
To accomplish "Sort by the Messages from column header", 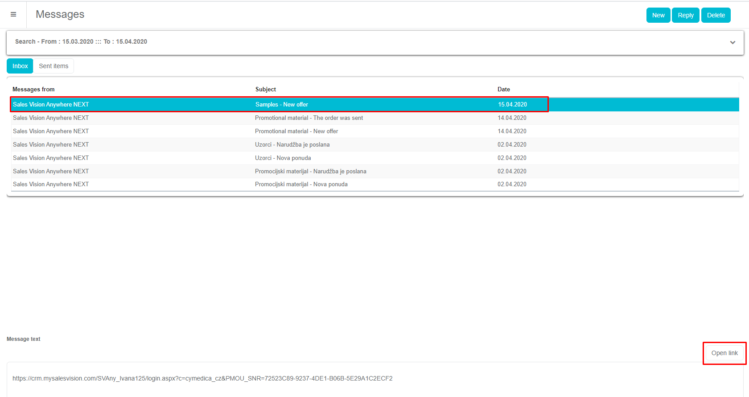I will pyautogui.click(x=33, y=90).
